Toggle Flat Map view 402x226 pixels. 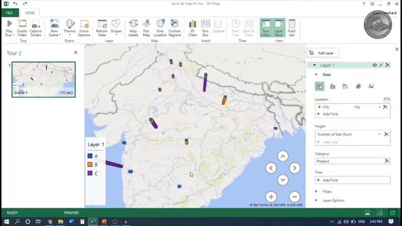146,28
